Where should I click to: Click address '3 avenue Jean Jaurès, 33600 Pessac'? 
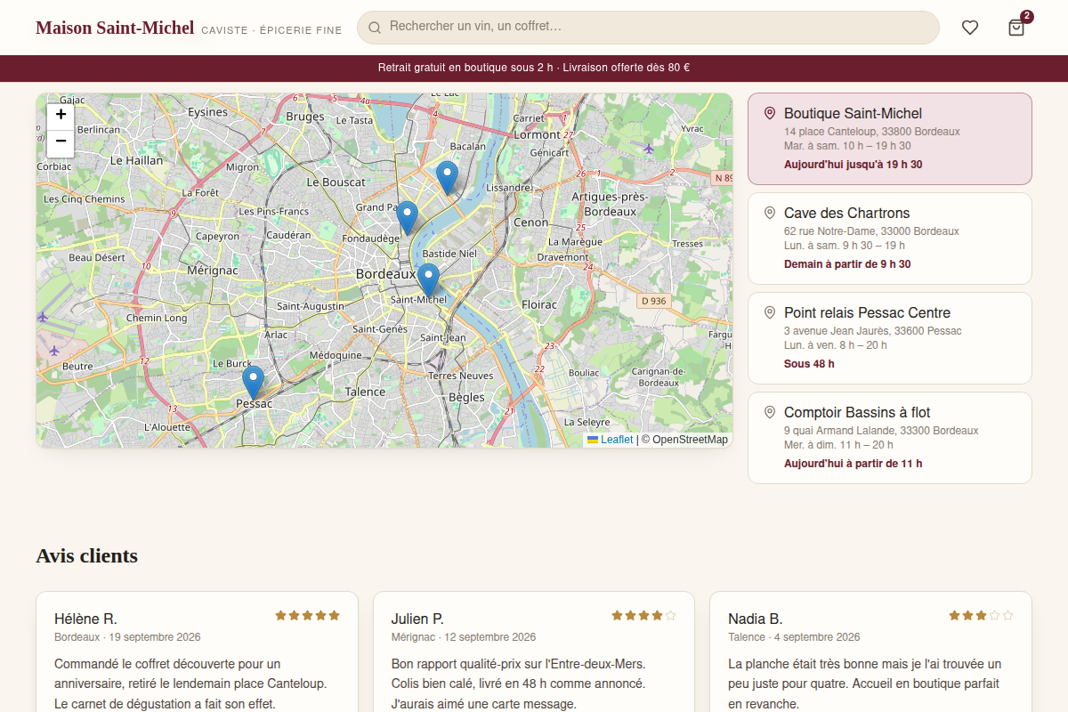(x=872, y=331)
